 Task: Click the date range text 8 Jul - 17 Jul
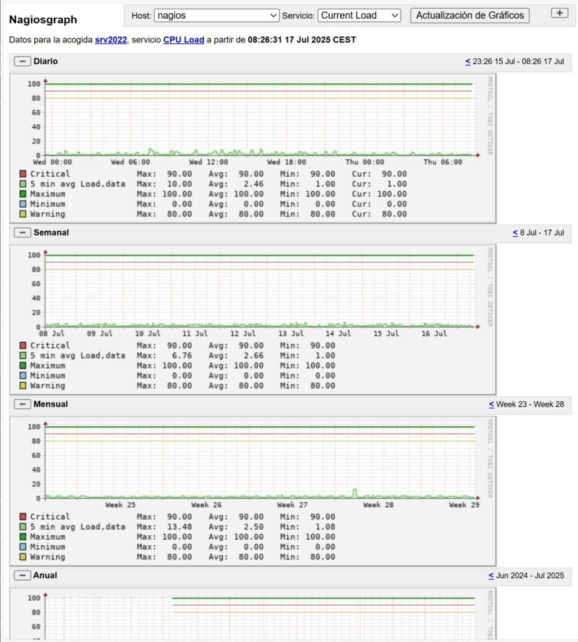(x=542, y=233)
